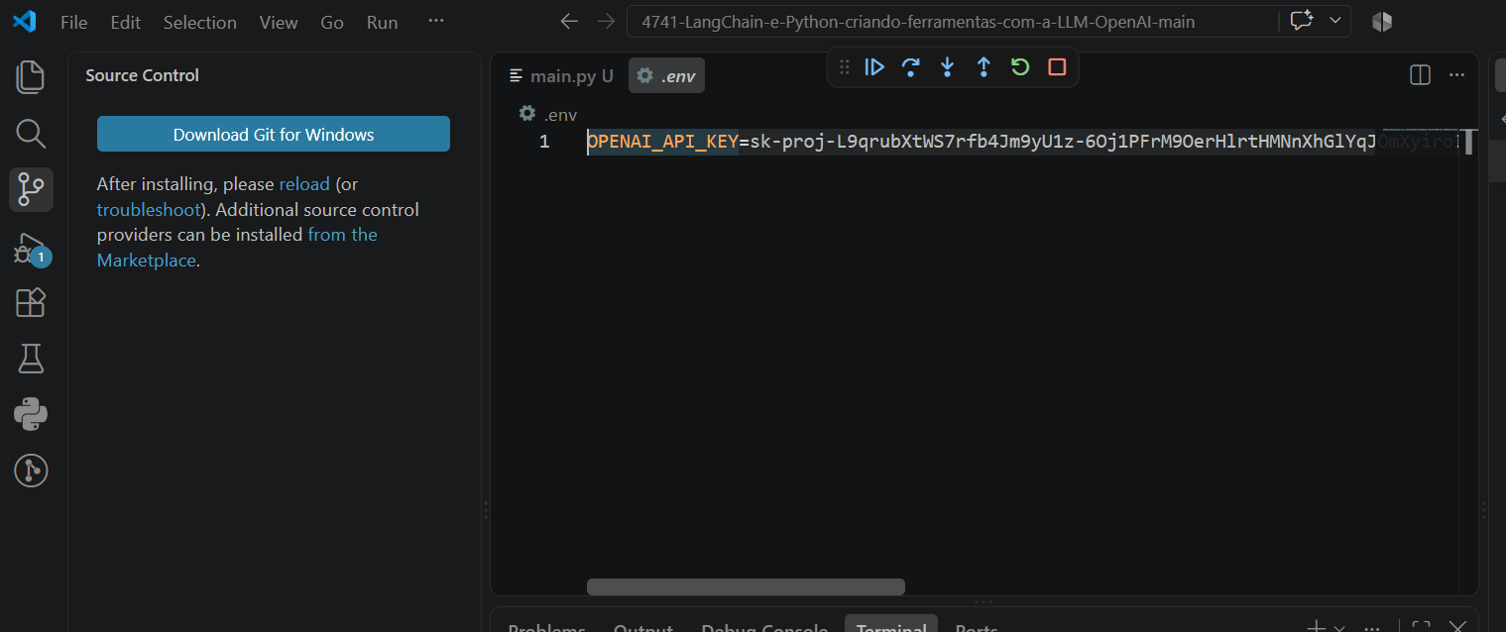This screenshot has height=632, width=1506.
Task: Click the editor horizontal scrollbar thumb
Action: (746, 586)
